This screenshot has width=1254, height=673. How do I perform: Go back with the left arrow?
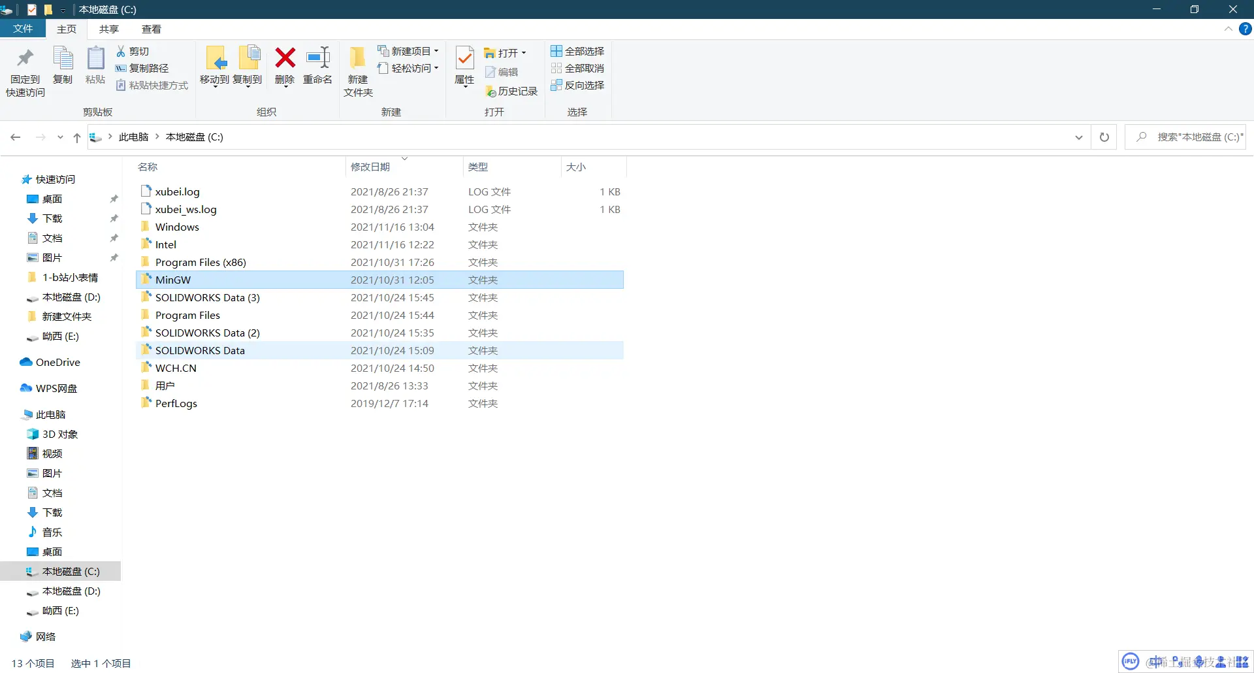coord(16,137)
